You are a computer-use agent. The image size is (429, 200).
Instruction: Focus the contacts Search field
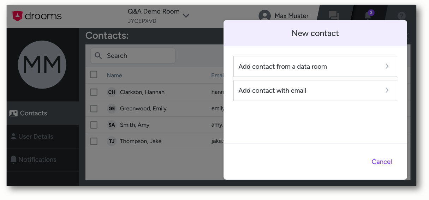tap(138, 56)
